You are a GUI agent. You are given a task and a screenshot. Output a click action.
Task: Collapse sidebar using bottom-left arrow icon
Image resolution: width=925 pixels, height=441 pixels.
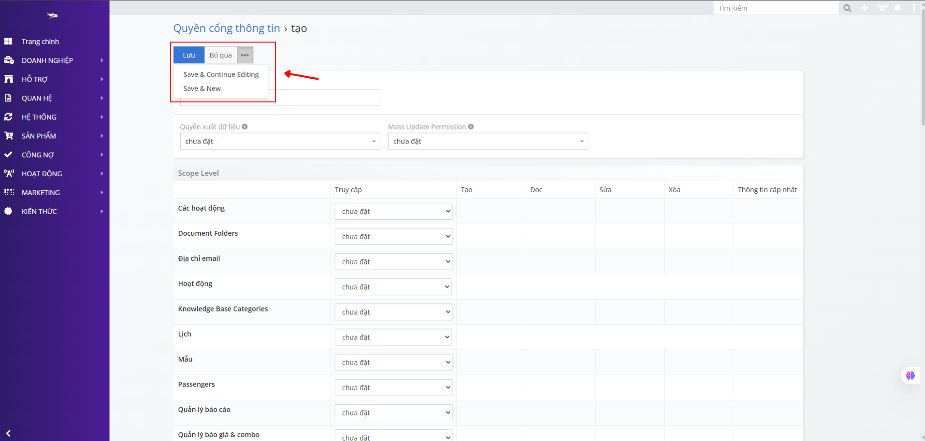pyautogui.click(x=8, y=433)
